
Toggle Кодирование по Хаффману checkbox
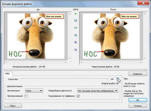pyautogui.click(x=78, y=96)
